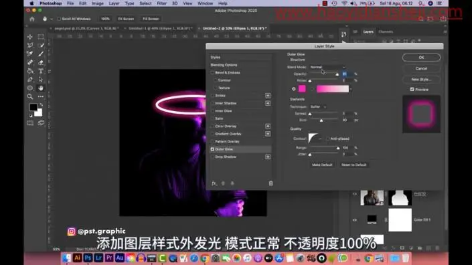Enable the Bevel & Emboss checkbox
472x265 pixels.
tap(212, 73)
